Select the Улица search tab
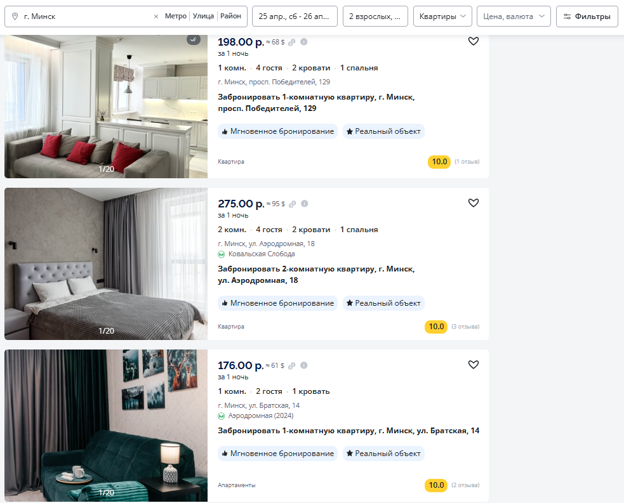The height and width of the screenshot is (503, 624). tap(203, 16)
